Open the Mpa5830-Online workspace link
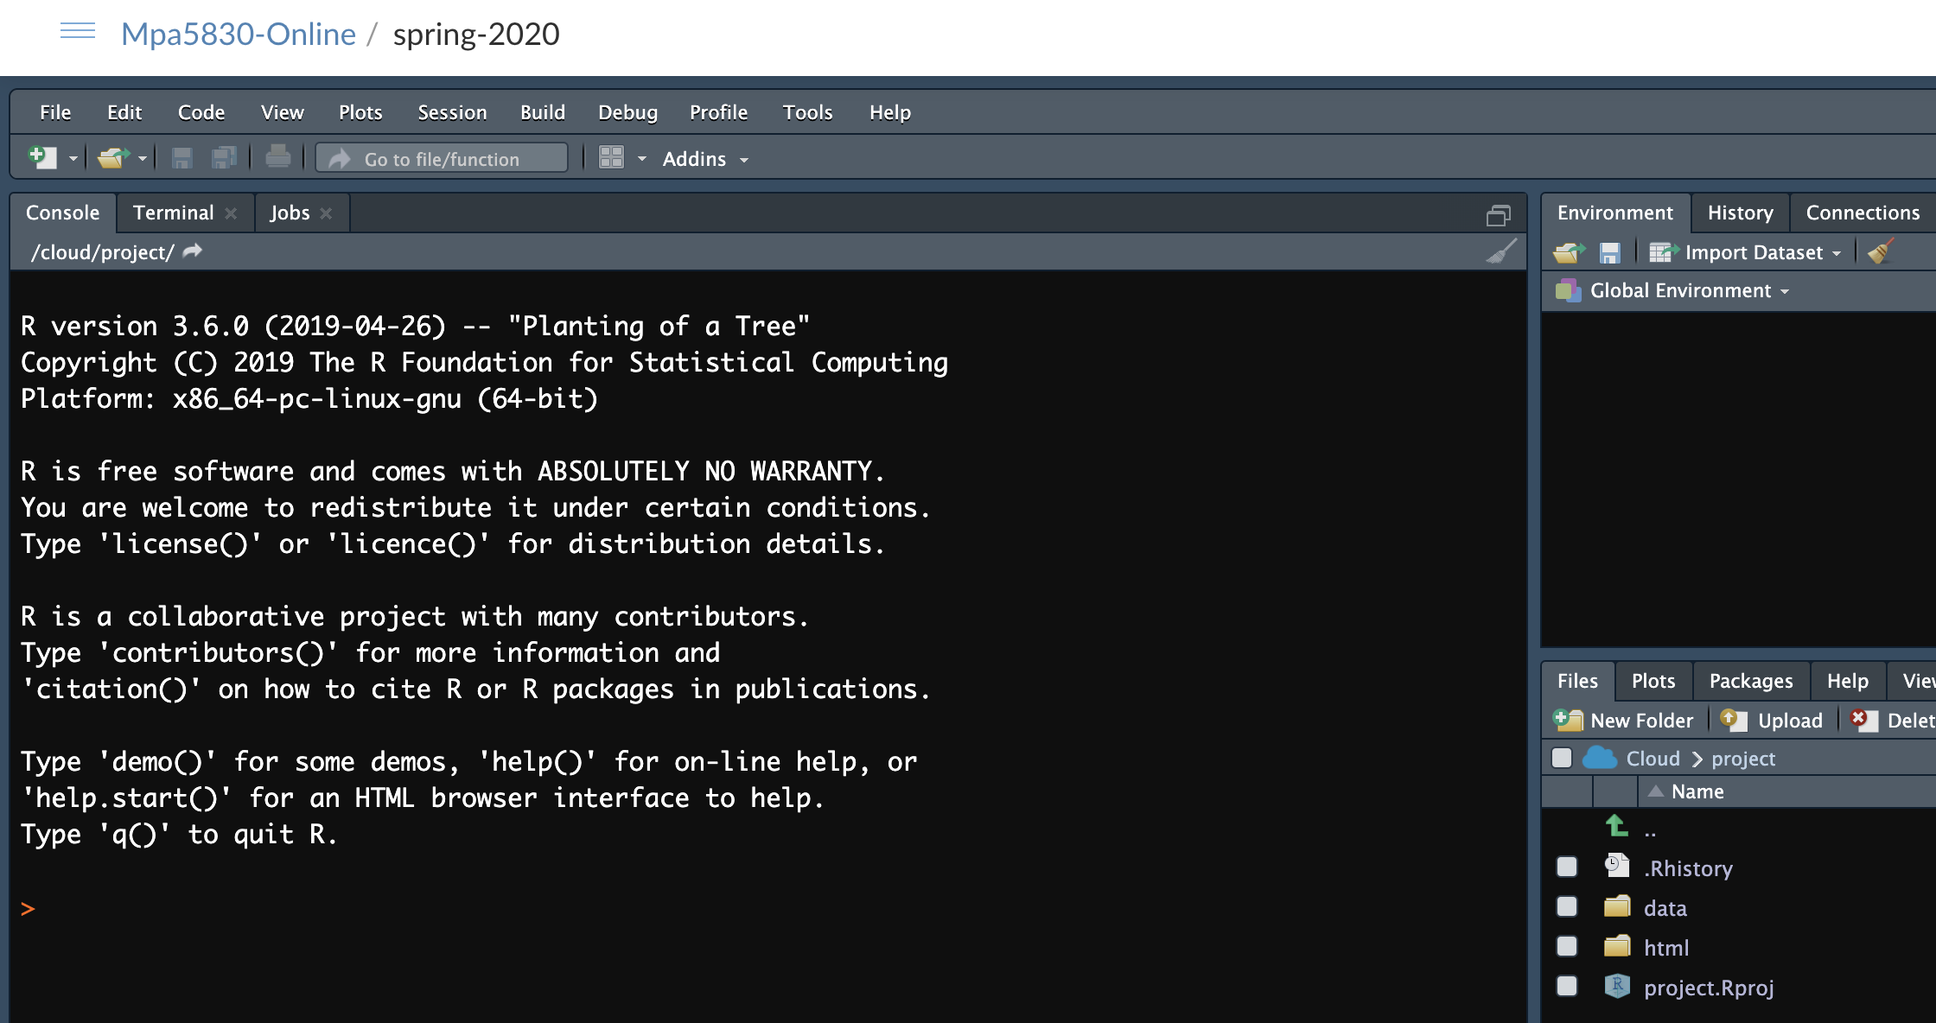1936x1023 pixels. click(x=238, y=34)
